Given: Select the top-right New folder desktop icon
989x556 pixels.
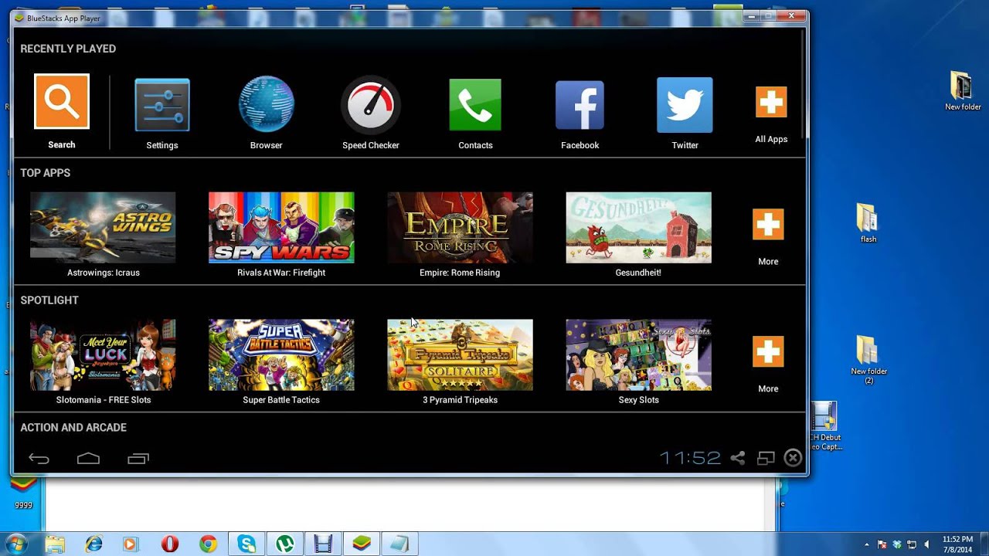Looking at the screenshot, I should [x=962, y=91].
